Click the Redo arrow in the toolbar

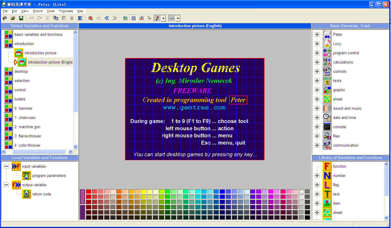[40, 18]
